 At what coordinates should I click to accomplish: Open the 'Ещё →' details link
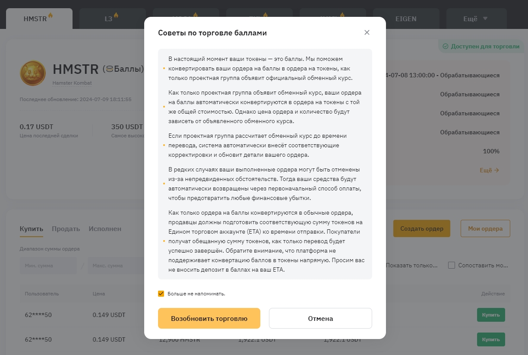[x=489, y=170]
